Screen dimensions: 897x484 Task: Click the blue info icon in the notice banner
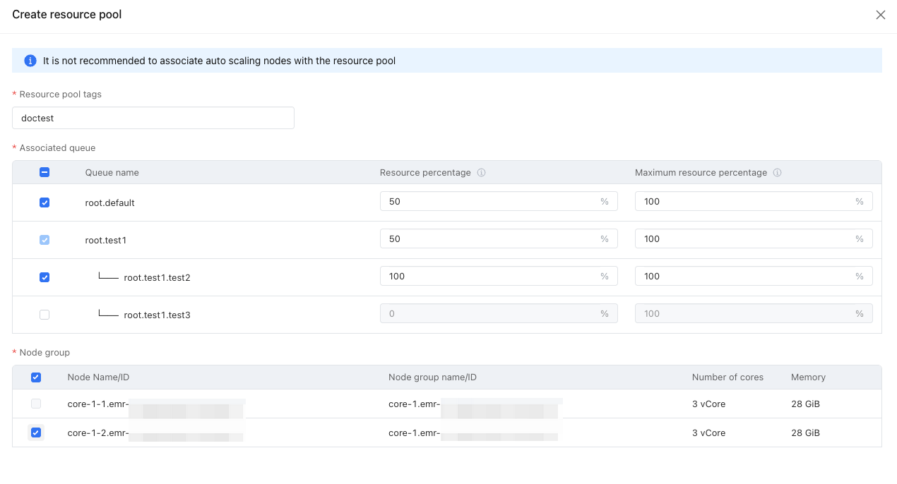(30, 61)
